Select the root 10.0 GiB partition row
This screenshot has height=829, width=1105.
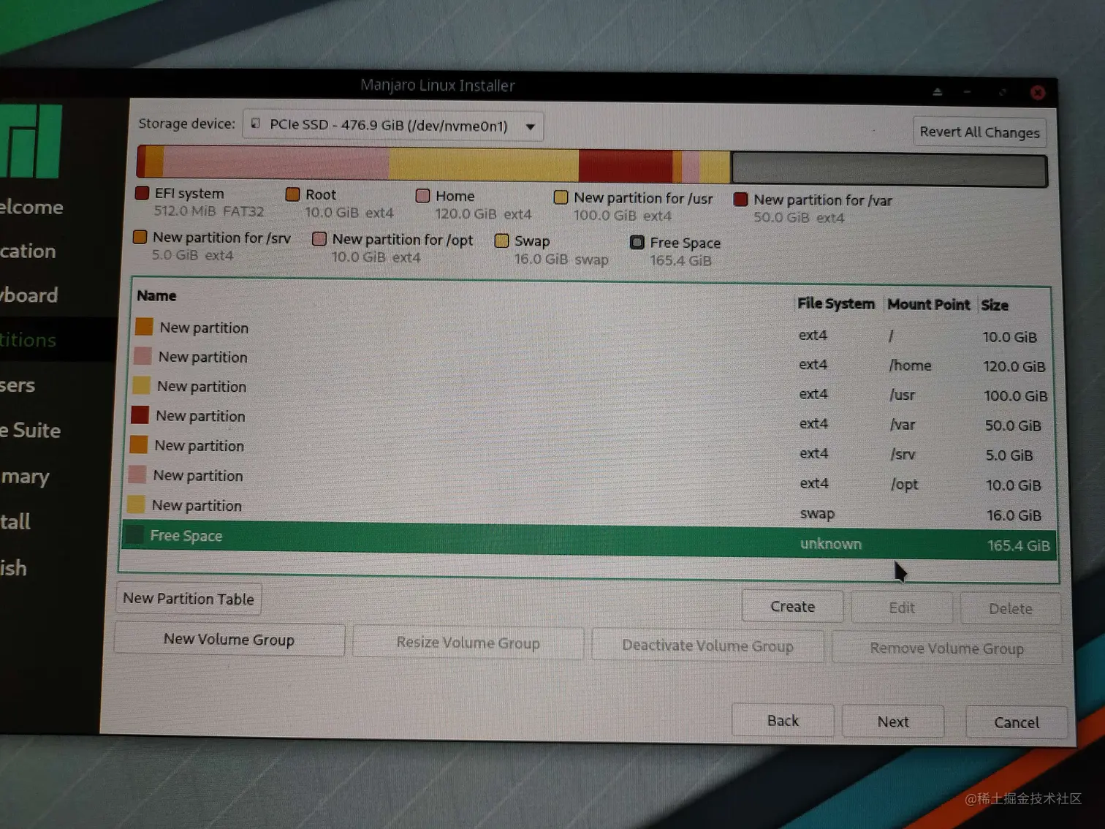click(x=591, y=332)
